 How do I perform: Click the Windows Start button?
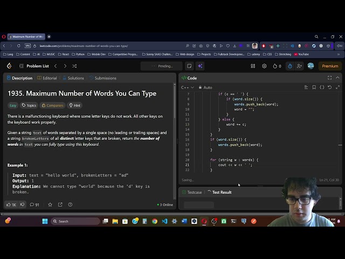coord(45,221)
